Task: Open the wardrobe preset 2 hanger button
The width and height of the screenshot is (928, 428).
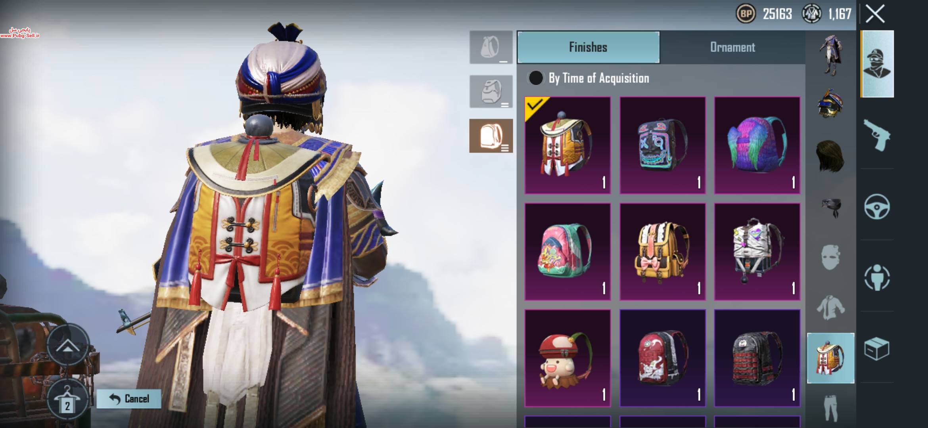Action: [67, 399]
